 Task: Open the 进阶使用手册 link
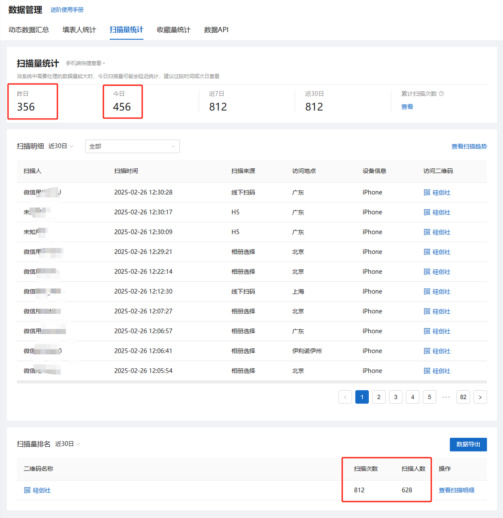pos(67,10)
